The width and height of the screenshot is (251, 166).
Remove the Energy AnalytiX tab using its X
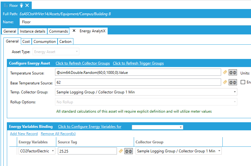point(74,31)
